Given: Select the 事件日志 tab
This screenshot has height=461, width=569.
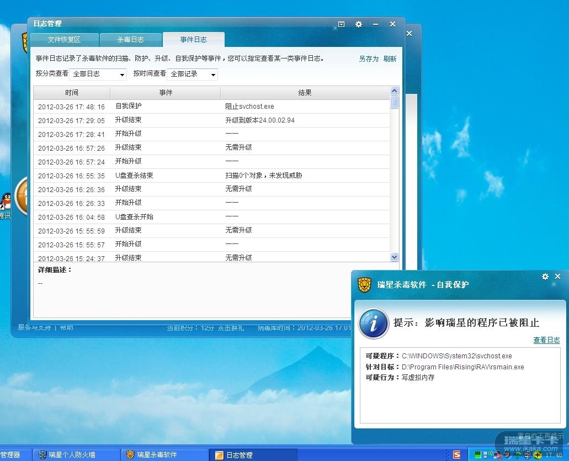Looking at the screenshot, I should (193, 40).
